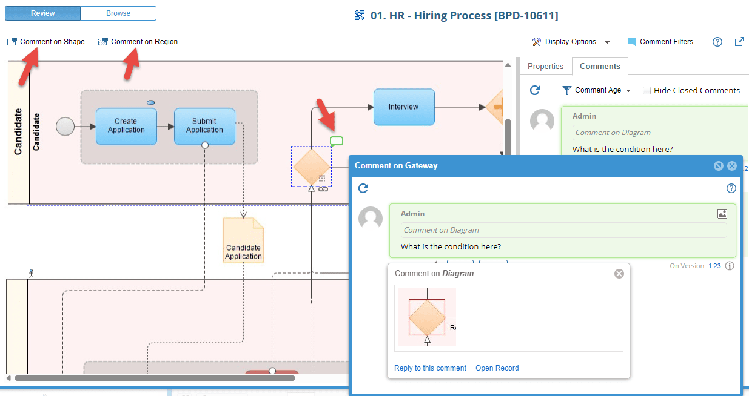Open the Properties tab
The image size is (749, 396).
pos(545,67)
